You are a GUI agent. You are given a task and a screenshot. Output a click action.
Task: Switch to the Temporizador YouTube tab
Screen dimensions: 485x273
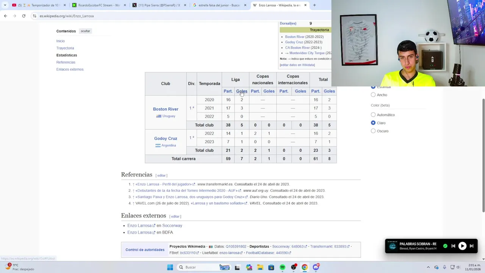(x=38, y=5)
